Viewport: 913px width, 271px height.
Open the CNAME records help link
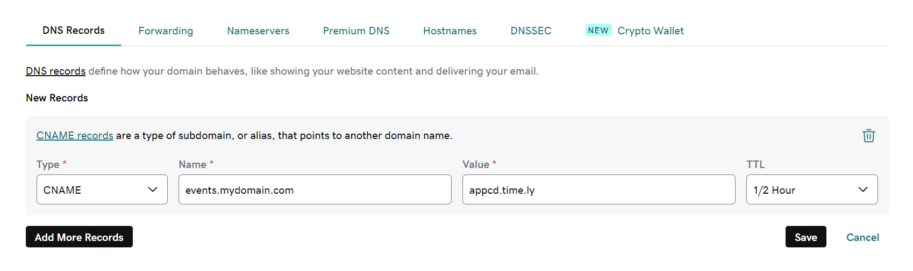pos(75,136)
